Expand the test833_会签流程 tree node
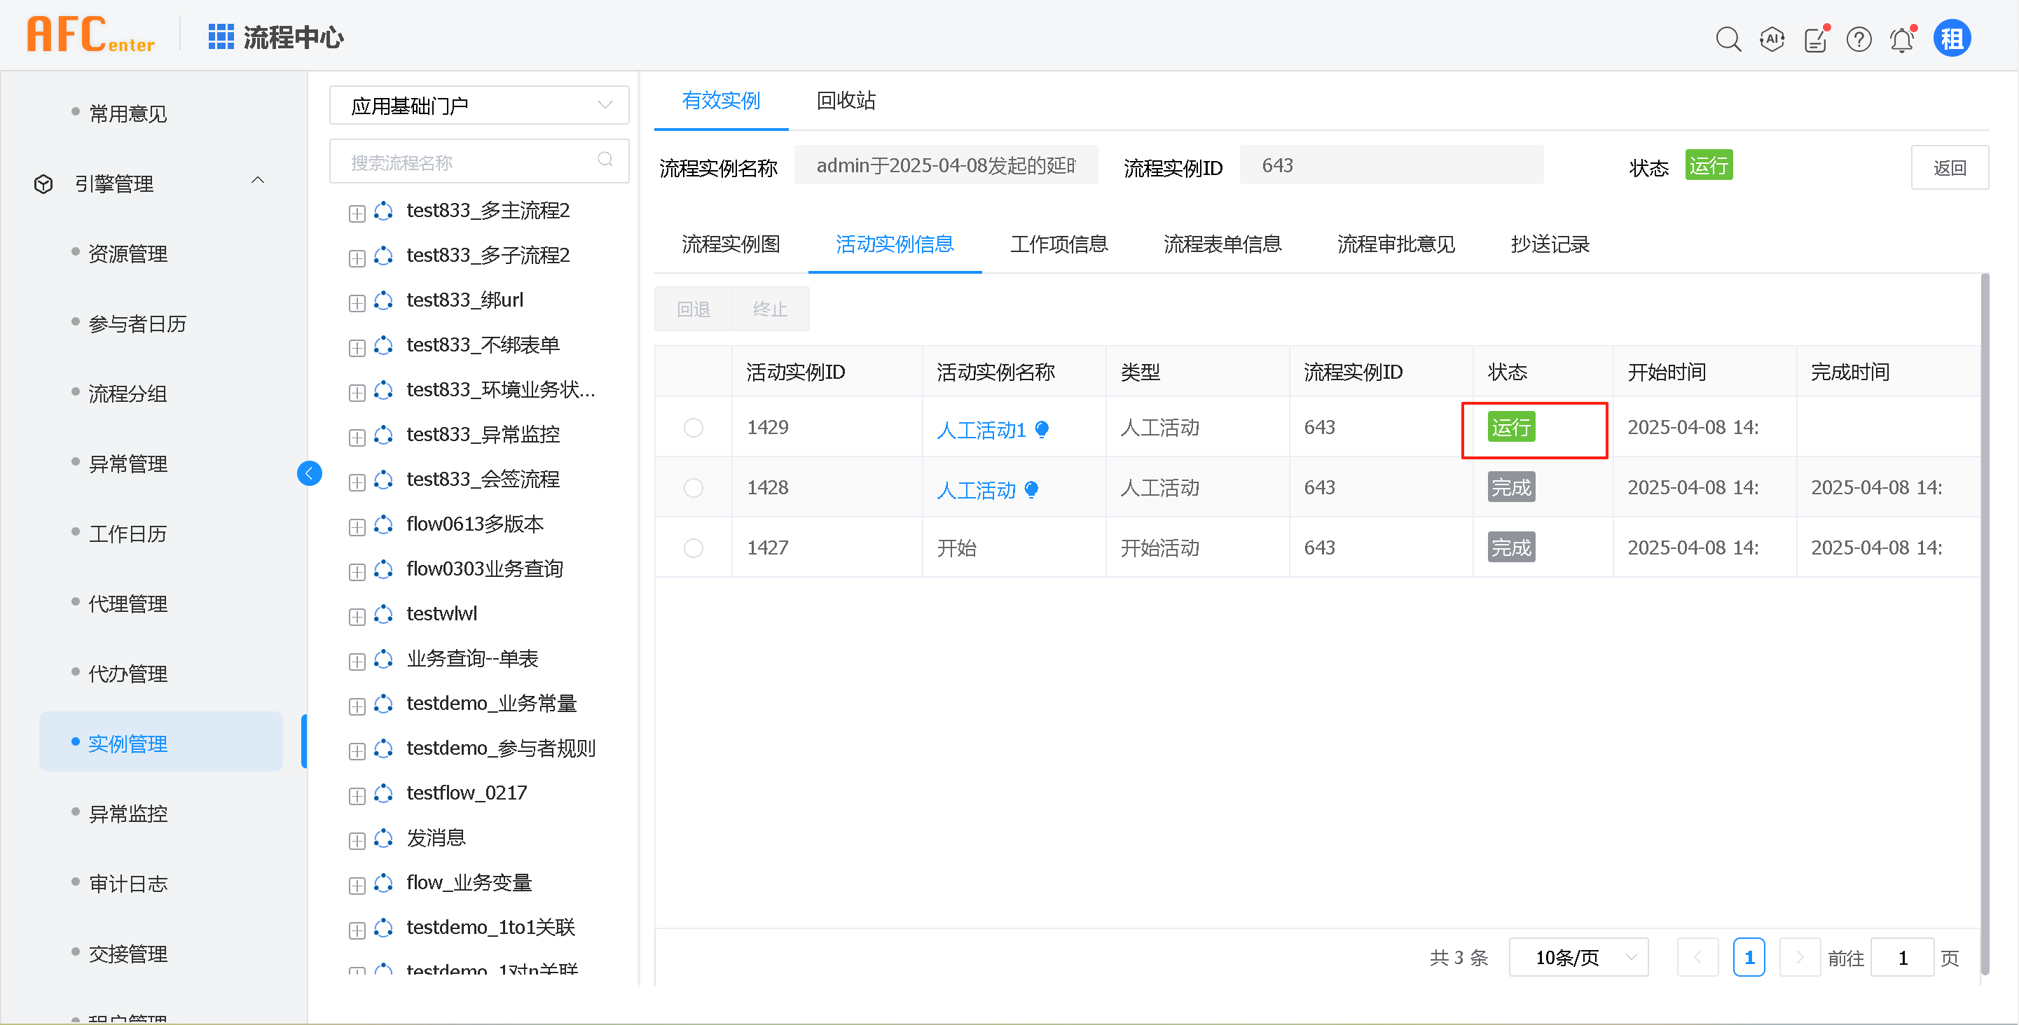The image size is (2019, 1025). coord(357,482)
